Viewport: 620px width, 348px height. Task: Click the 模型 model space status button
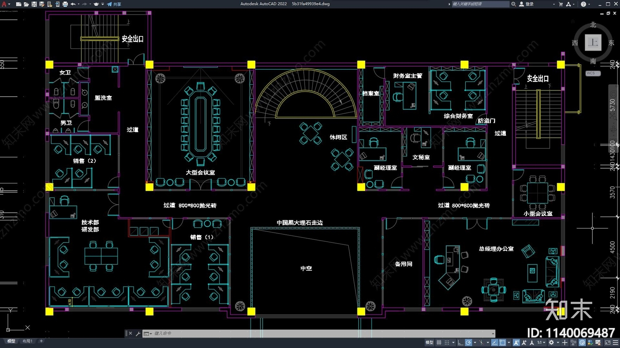pos(429,342)
